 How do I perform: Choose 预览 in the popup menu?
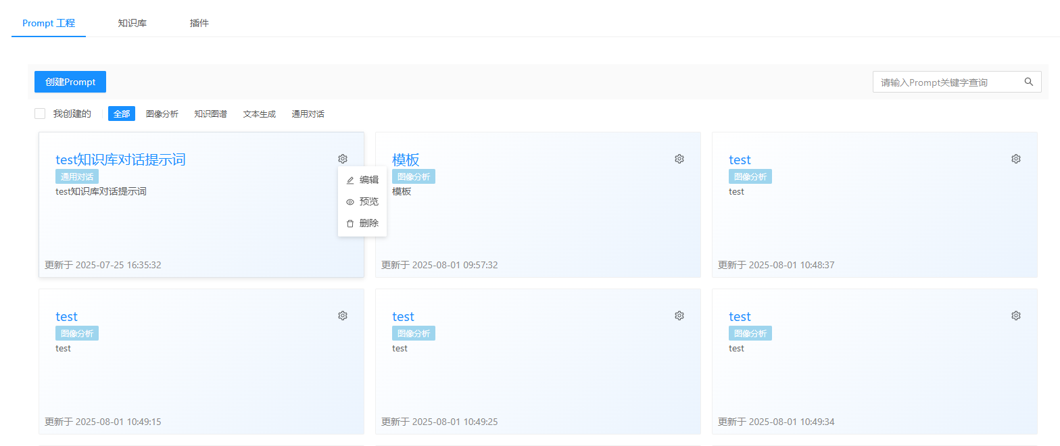pos(362,201)
